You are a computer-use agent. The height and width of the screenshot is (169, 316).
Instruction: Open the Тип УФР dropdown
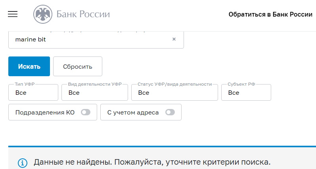(33, 93)
